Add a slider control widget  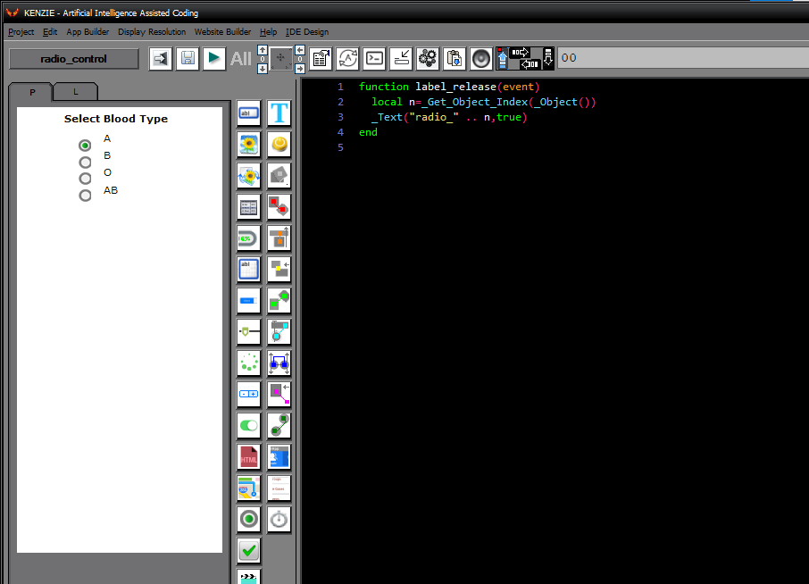click(x=249, y=331)
